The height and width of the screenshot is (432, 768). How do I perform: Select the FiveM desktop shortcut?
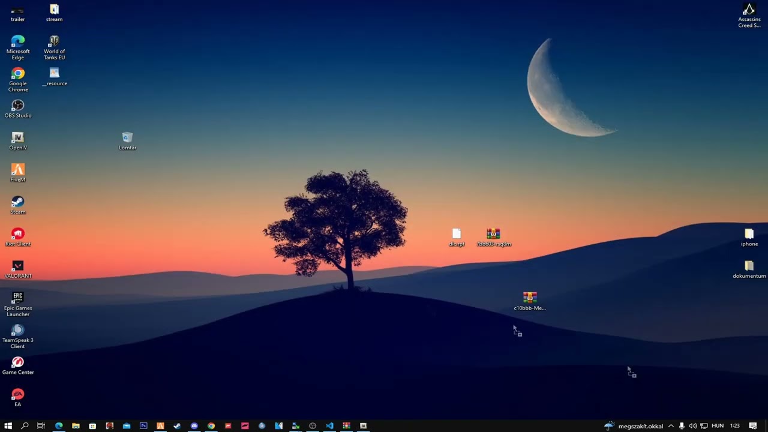(18, 173)
